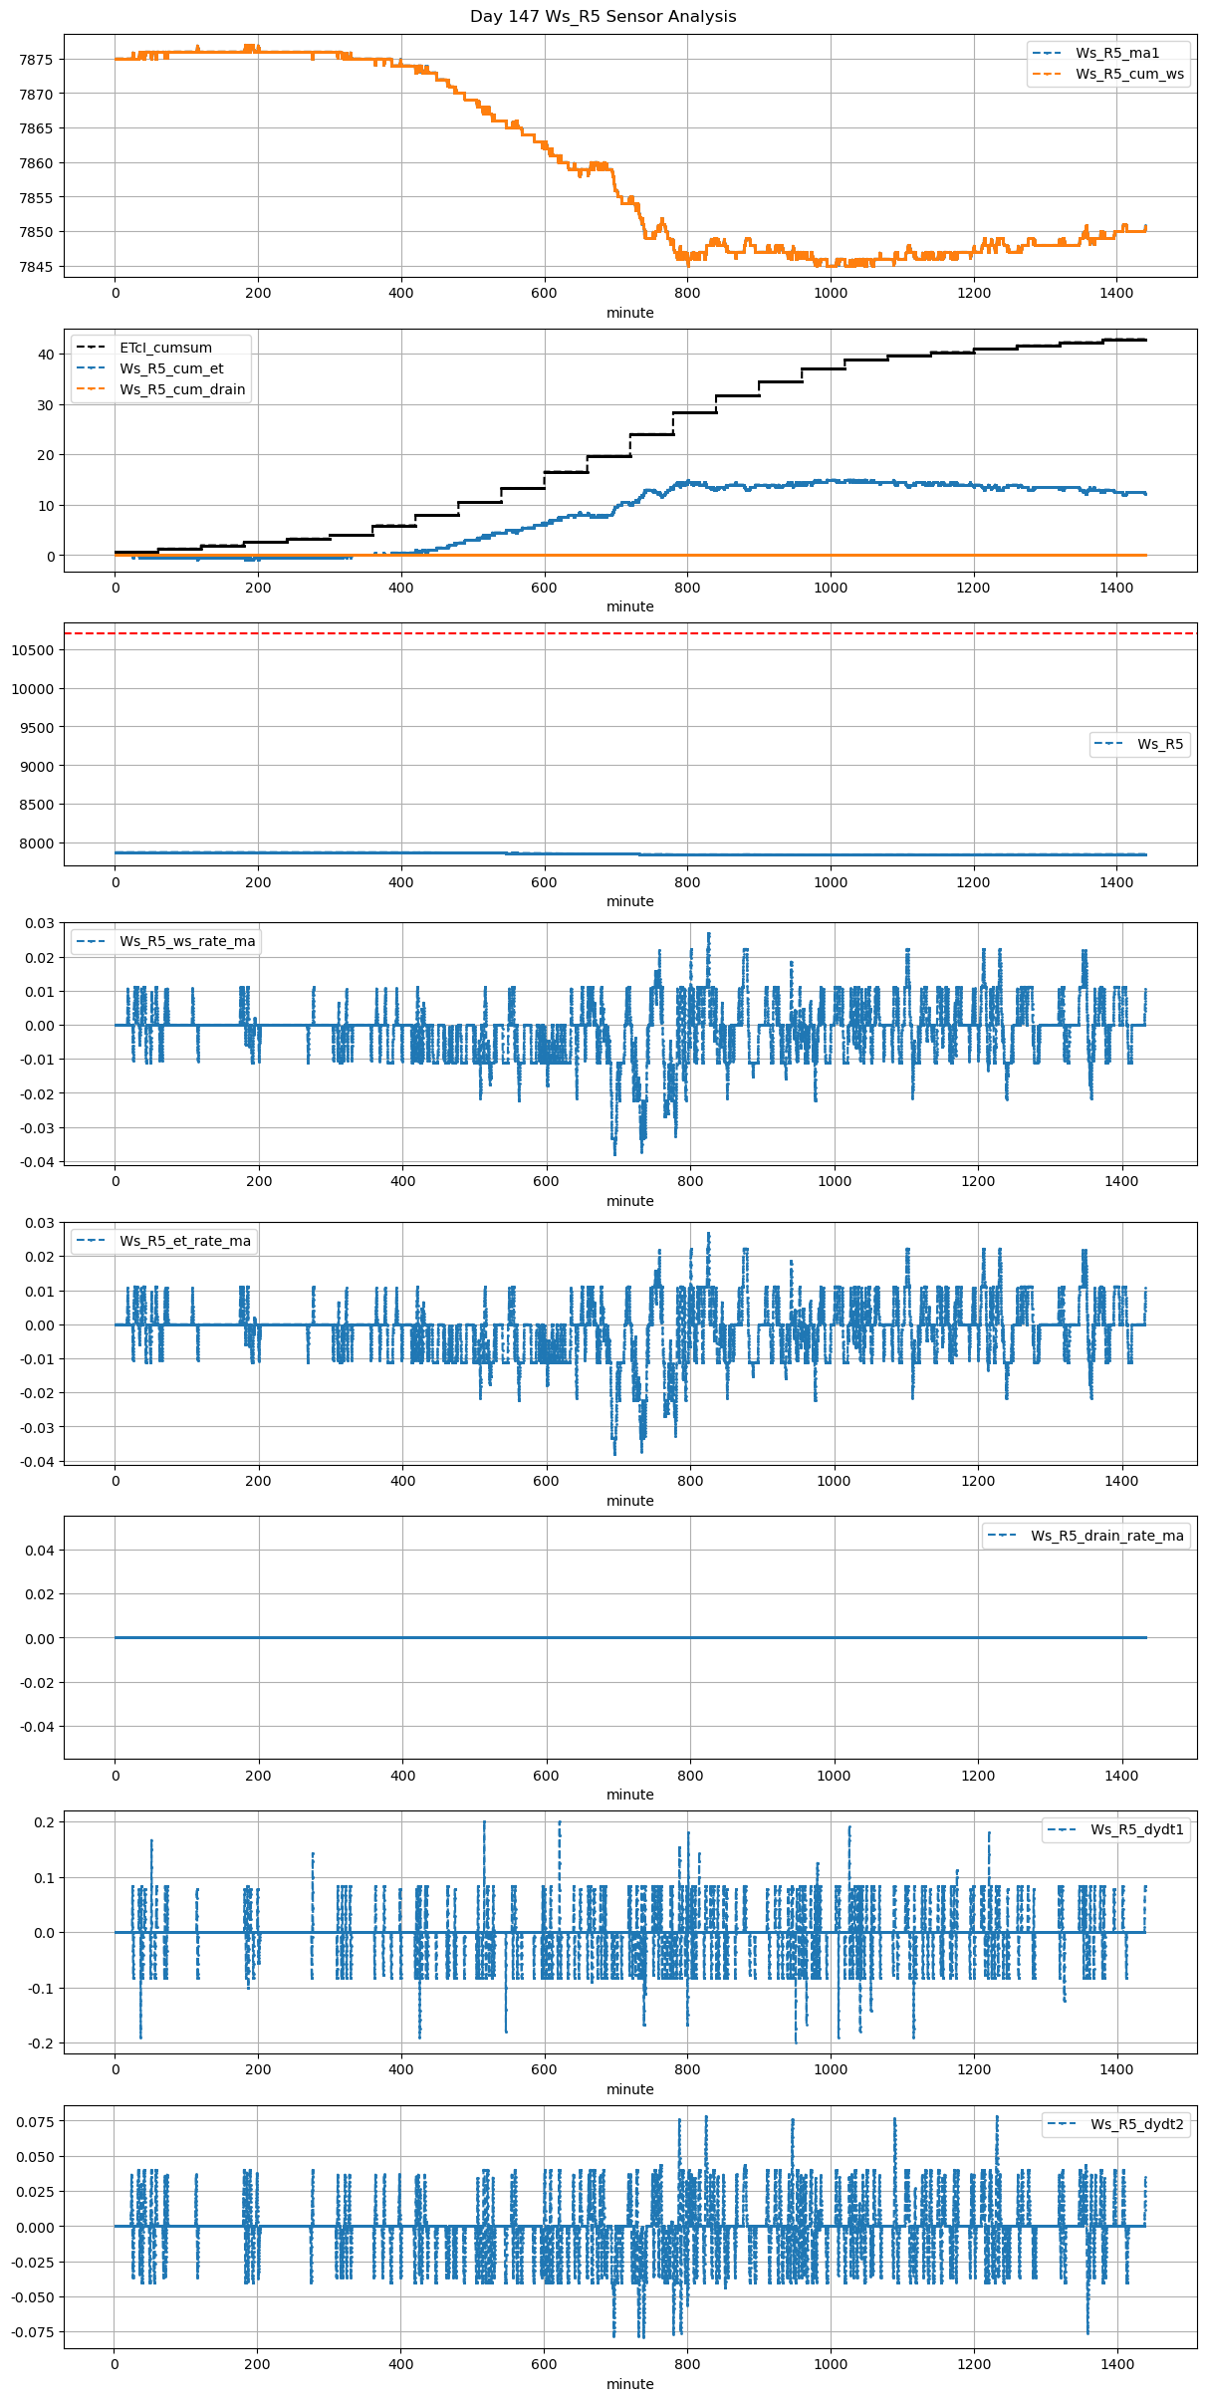The image size is (1206, 2401).
Task: Select the Ws_R5_drain_rate_ma legend label
Action: pyautogui.click(x=1106, y=1536)
